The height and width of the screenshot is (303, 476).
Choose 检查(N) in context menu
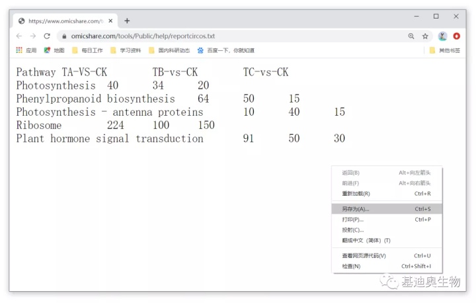(387, 266)
